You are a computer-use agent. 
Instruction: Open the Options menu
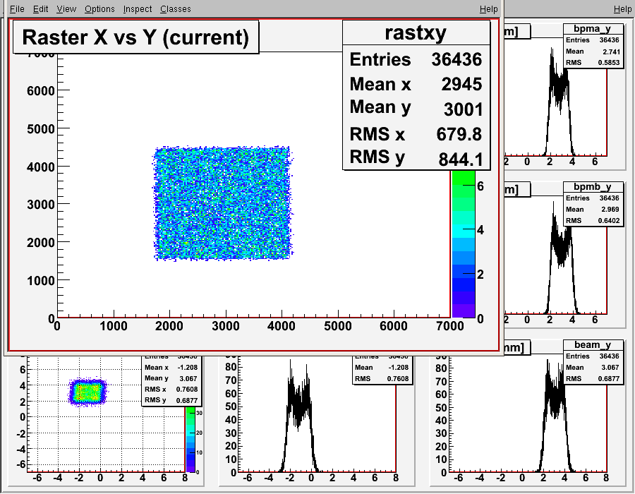tap(99, 9)
